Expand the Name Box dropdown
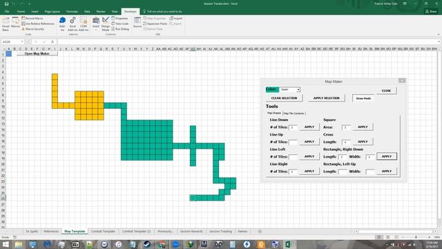 (22, 41)
